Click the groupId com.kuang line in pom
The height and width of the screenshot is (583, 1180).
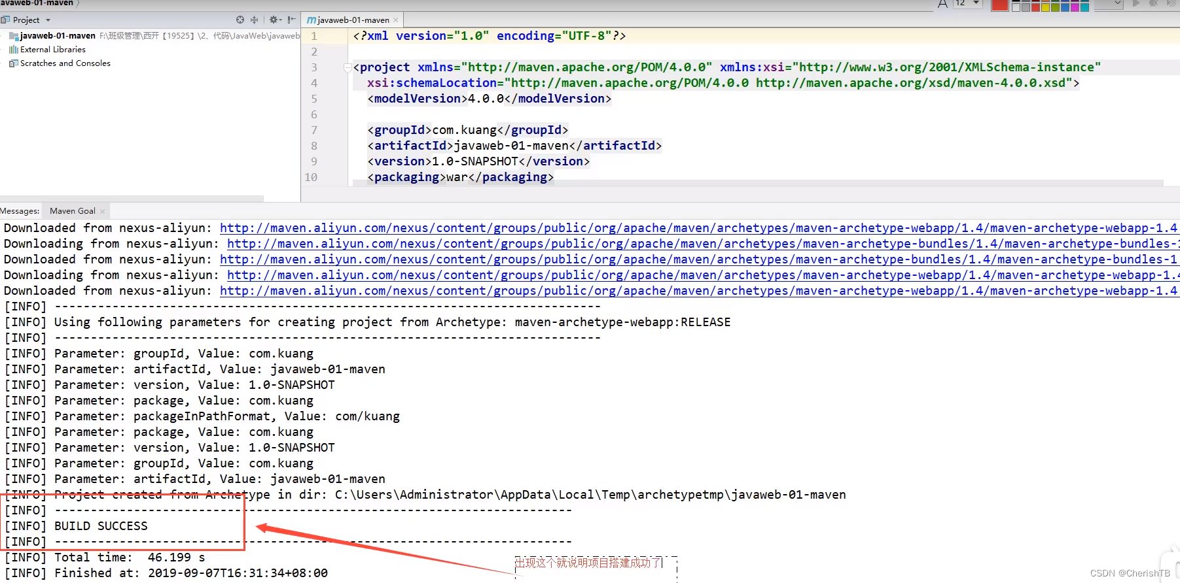pos(467,130)
